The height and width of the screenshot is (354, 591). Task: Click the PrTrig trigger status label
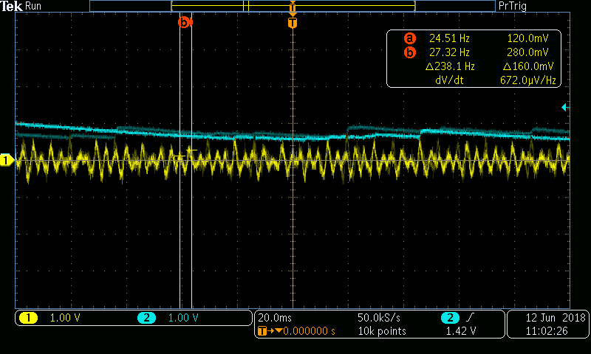pos(513,6)
